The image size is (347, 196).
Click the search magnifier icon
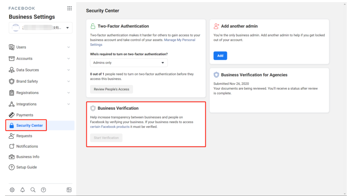[x=33, y=190]
